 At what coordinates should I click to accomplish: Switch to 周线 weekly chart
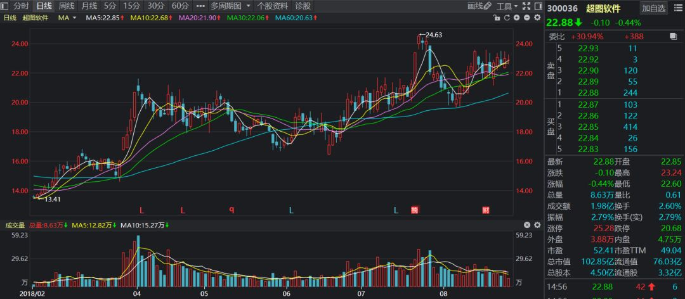[67, 6]
